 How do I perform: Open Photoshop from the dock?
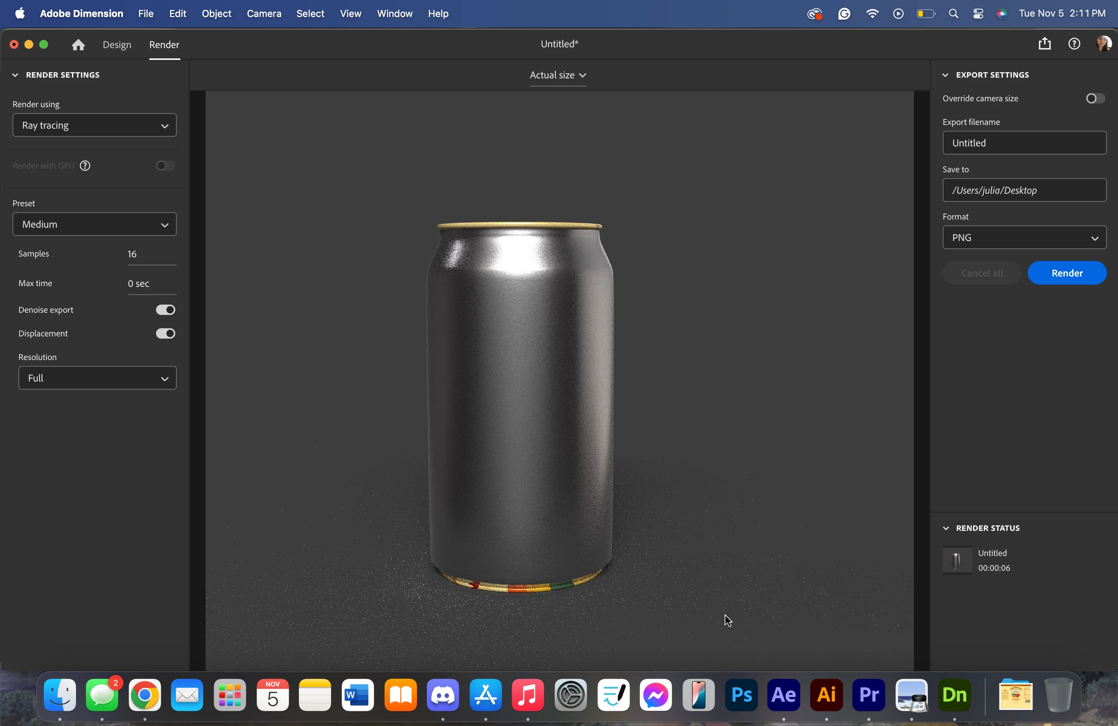(741, 695)
